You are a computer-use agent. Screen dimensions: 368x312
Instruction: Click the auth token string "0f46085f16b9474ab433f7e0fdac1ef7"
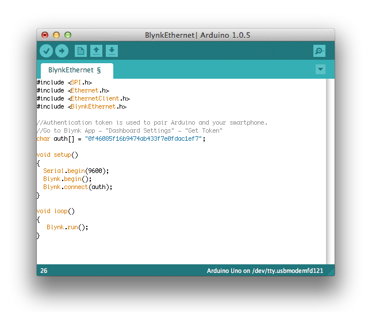coord(143,138)
